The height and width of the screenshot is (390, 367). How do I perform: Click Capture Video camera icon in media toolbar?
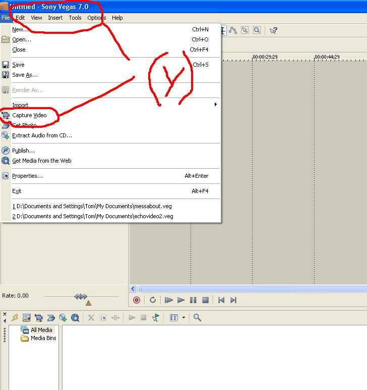[x=39, y=318]
